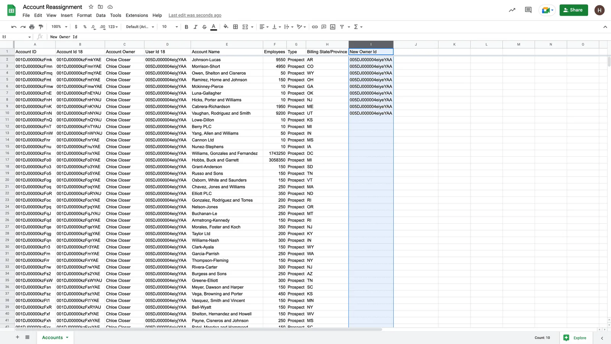
Task: Open the text color picker
Action: (213, 27)
